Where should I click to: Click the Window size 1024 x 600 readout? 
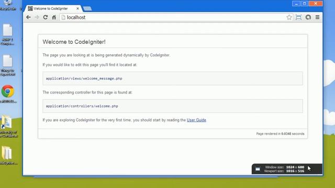pos(285,167)
